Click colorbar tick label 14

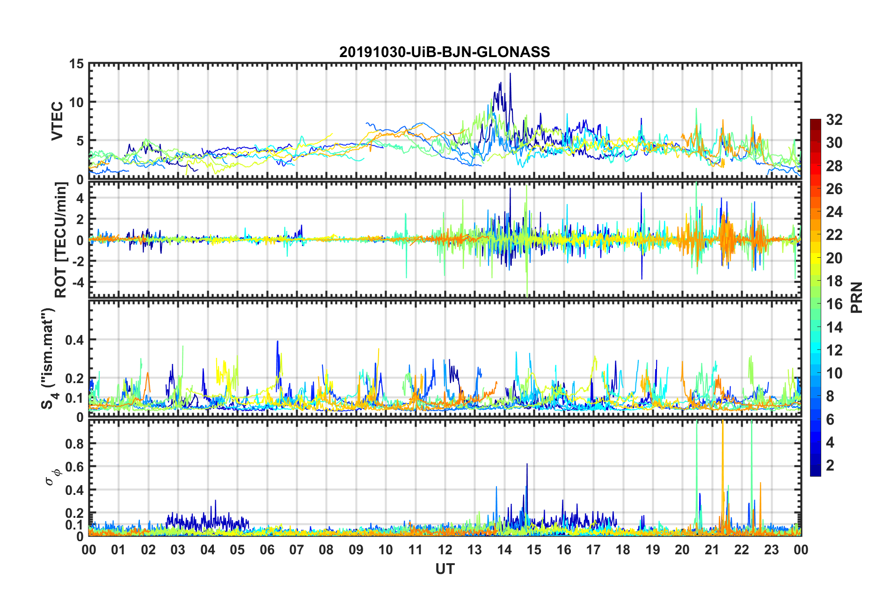[x=834, y=327]
